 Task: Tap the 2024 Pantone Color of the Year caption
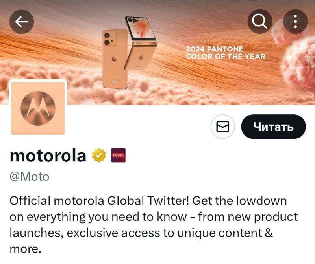point(225,53)
